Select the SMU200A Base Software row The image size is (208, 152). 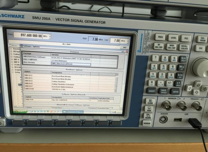pos(70,58)
